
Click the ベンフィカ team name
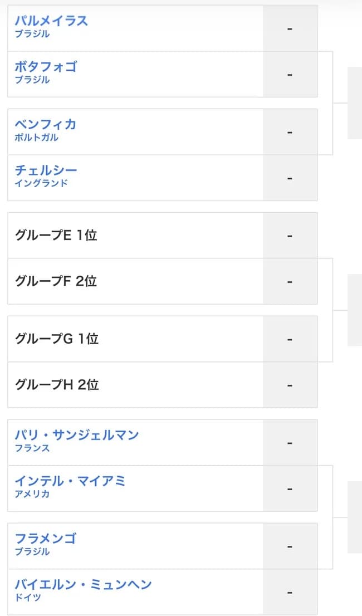pos(46,124)
